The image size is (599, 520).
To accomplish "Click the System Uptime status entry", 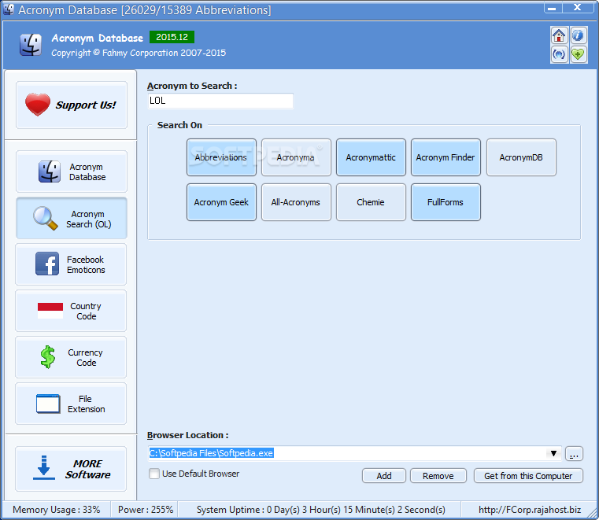I will point(321,510).
